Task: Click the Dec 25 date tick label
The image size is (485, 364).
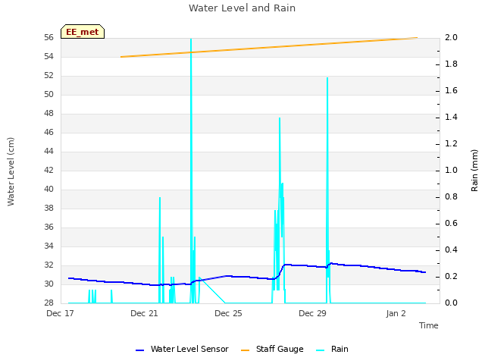Action: tap(228, 313)
